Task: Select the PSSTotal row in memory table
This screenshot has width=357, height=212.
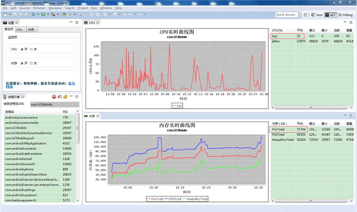Action: click(x=312, y=134)
